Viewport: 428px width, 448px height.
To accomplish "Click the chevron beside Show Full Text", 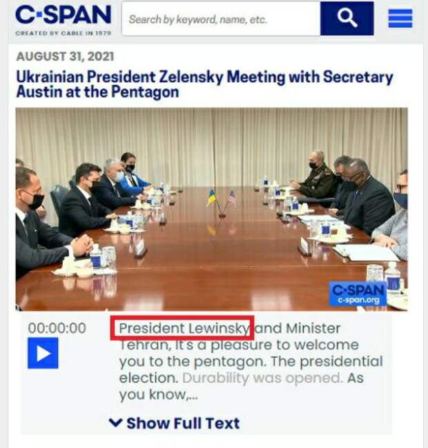I will pos(116,422).
